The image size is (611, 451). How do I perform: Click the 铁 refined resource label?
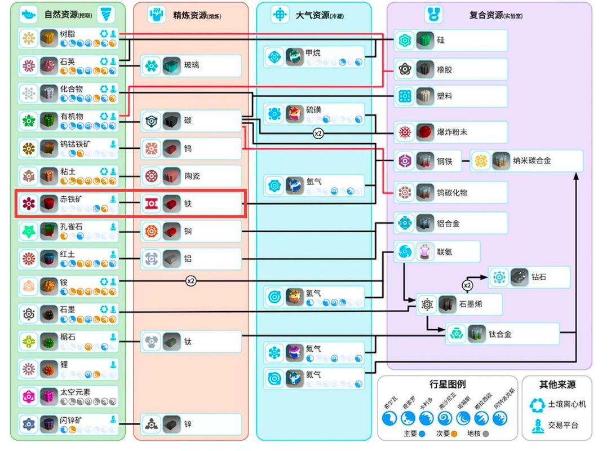188,204
